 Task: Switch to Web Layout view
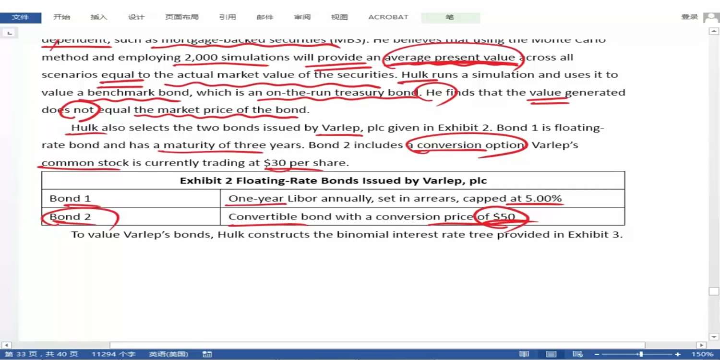click(578, 354)
